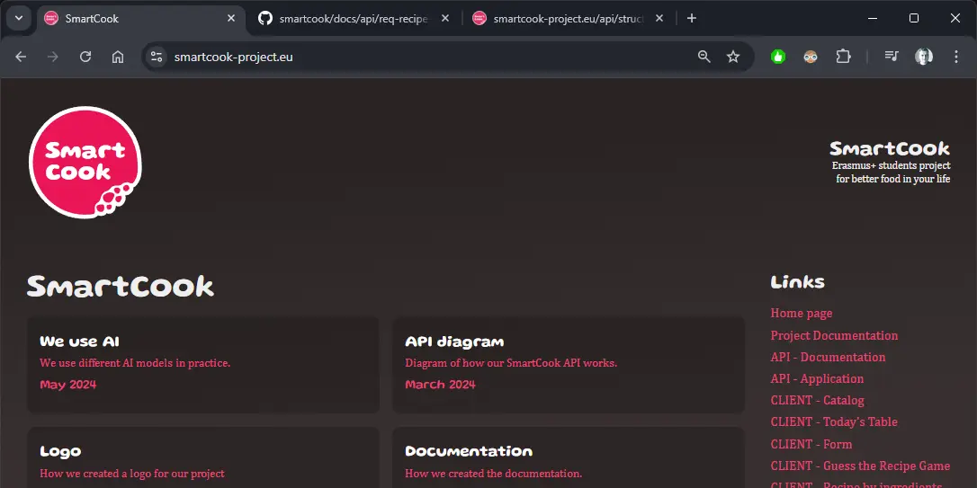Click 'How we created a logo for our project'
977x488 pixels.
point(132,474)
